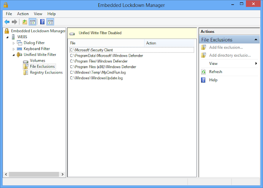Toggle the Show/Hide Console Tree icon
263x188 pixels.
[32, 22]
